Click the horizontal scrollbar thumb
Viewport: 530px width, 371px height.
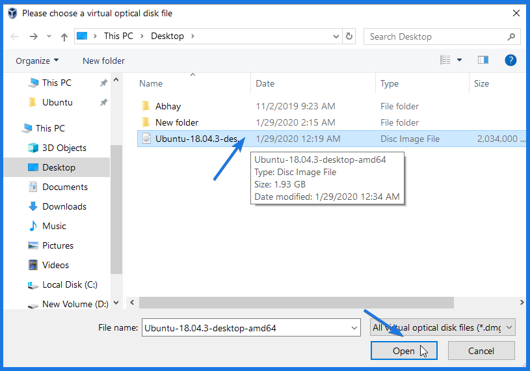click(297, 303)
